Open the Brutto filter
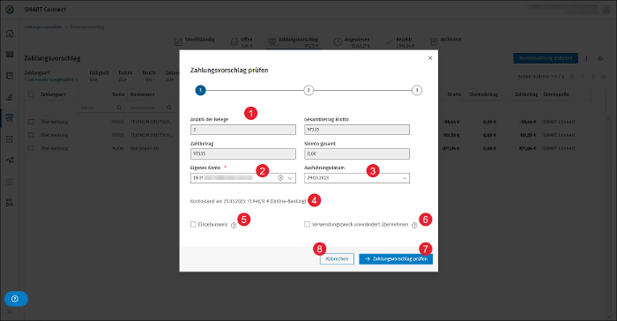 tap(149, 77)
